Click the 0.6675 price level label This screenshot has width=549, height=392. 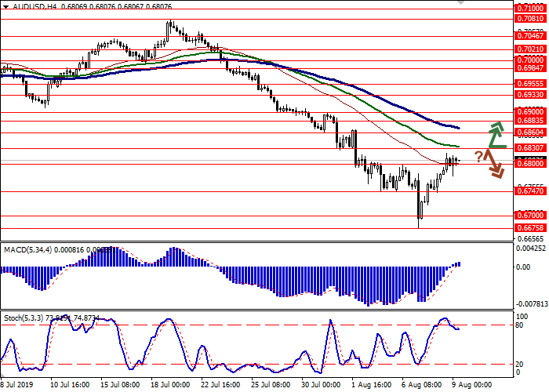click(x=529, y=227)
